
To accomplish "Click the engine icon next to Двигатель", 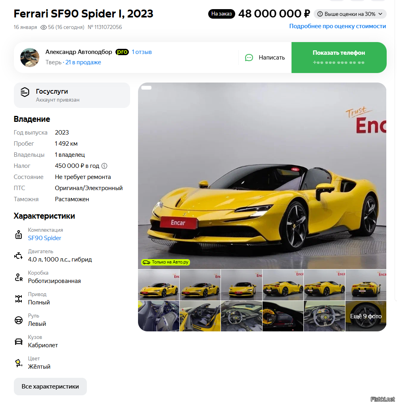I will click(19, 256).
